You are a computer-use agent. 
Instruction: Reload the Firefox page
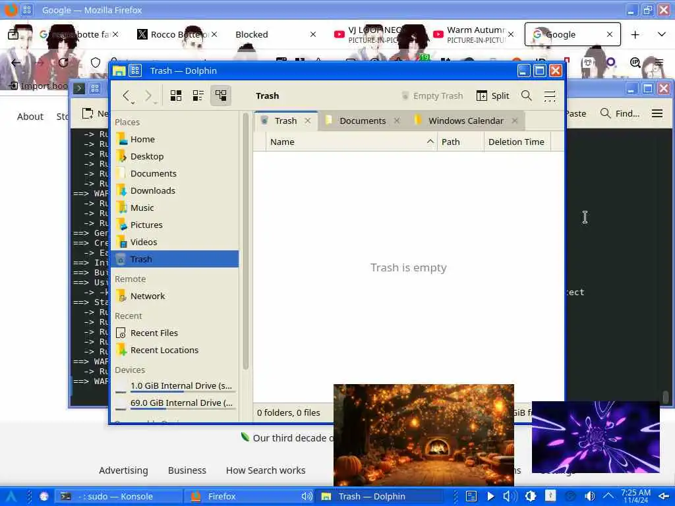pos(63,63)
